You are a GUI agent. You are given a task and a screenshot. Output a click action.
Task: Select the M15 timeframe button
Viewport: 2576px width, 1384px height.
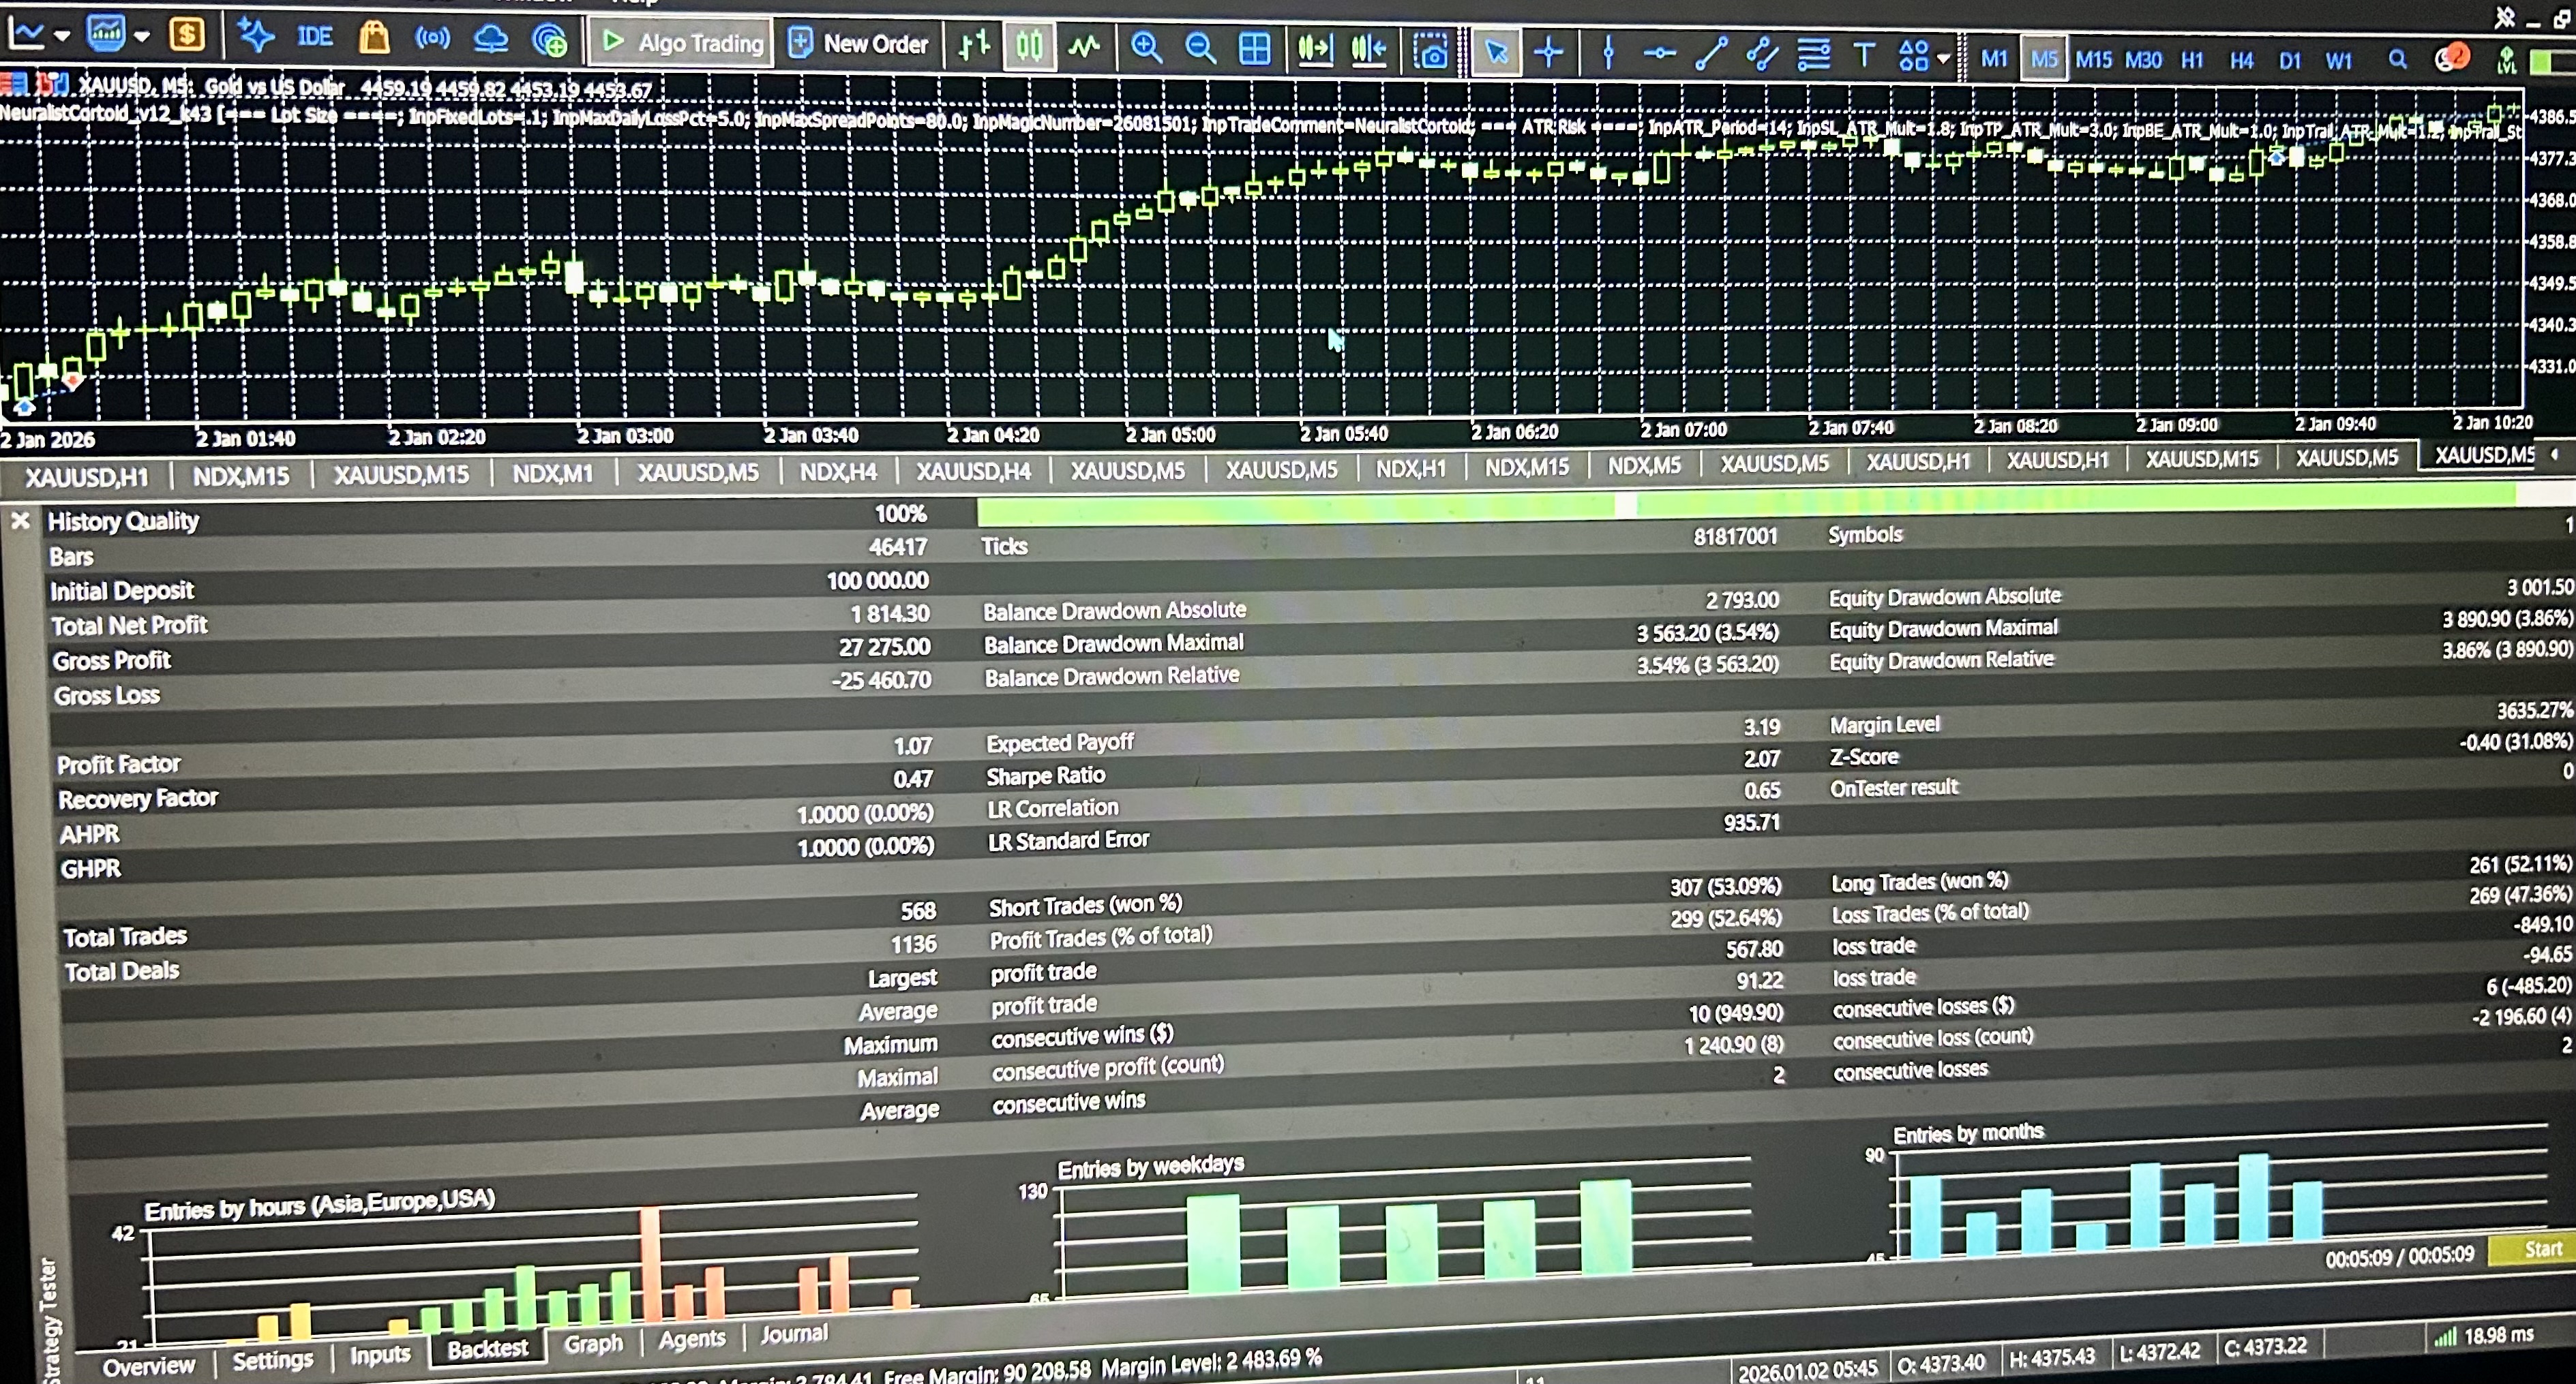point(2093,60)
